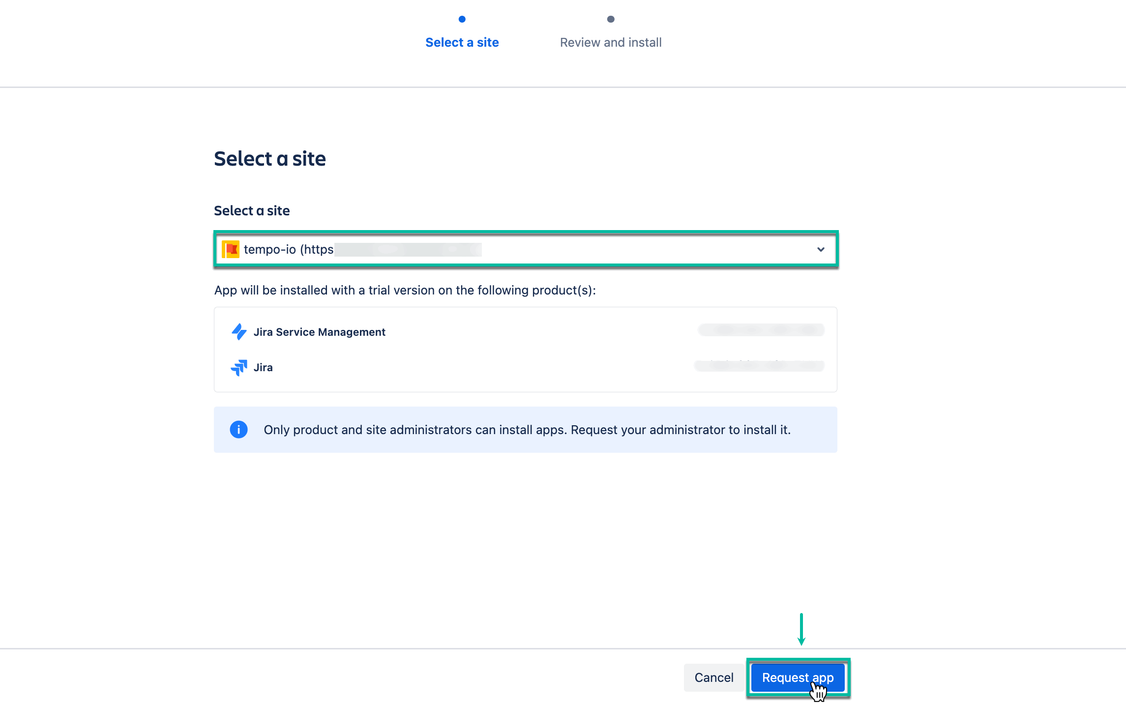Click the step dot above Review and install
1126x704 pixels.
610,19
